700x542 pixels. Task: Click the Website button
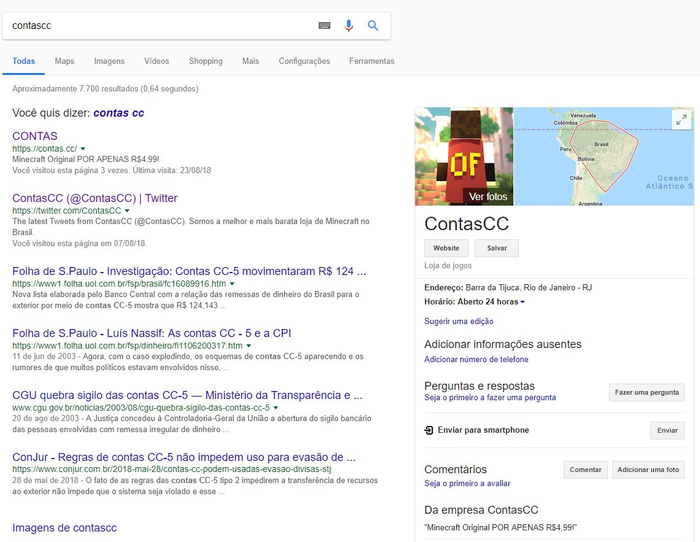click(446, 248)
